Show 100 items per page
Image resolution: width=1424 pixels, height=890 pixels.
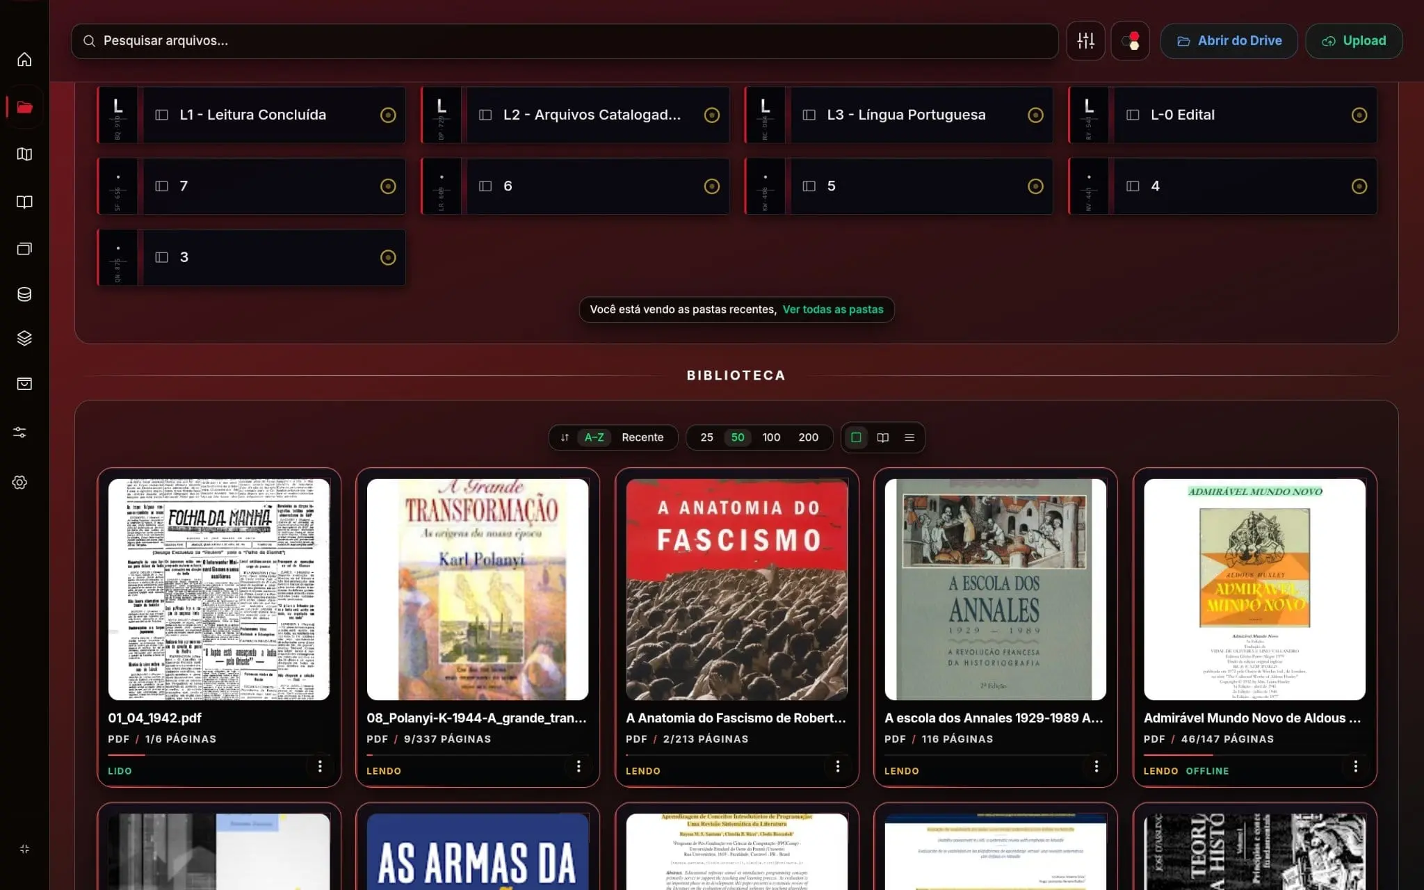tap(771, 437)
